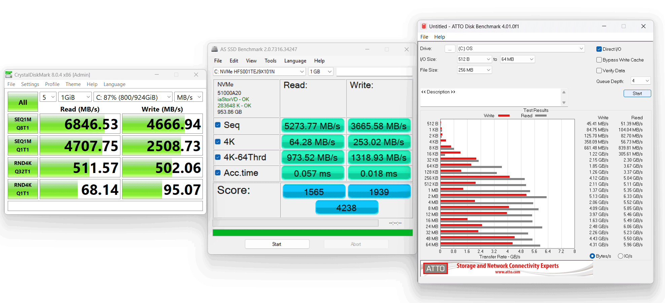
Task: Open the AS SSD Edit menu
Action: pos(234,61)
